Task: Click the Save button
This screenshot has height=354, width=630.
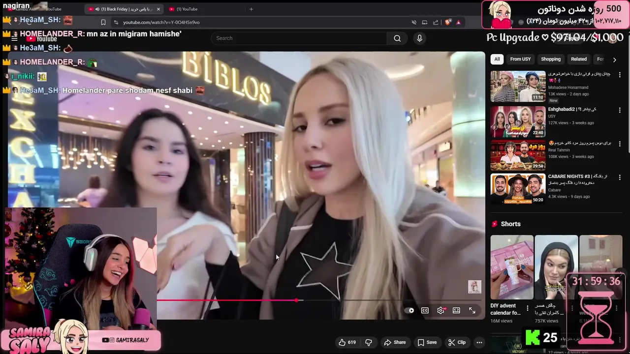Action: click(427, 342)
